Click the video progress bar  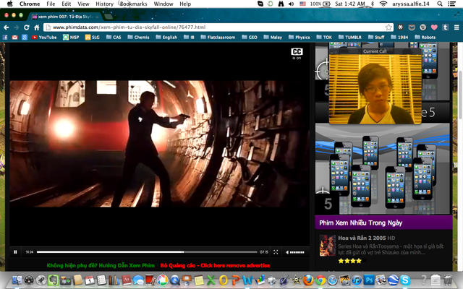[x=147, y=252]
